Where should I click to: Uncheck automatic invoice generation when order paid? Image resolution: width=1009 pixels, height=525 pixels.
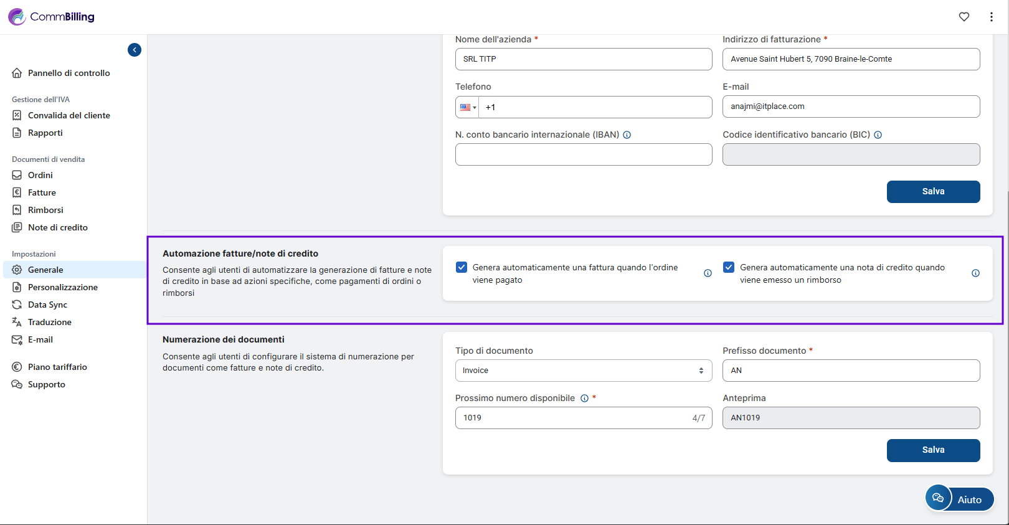coord(462,267)
